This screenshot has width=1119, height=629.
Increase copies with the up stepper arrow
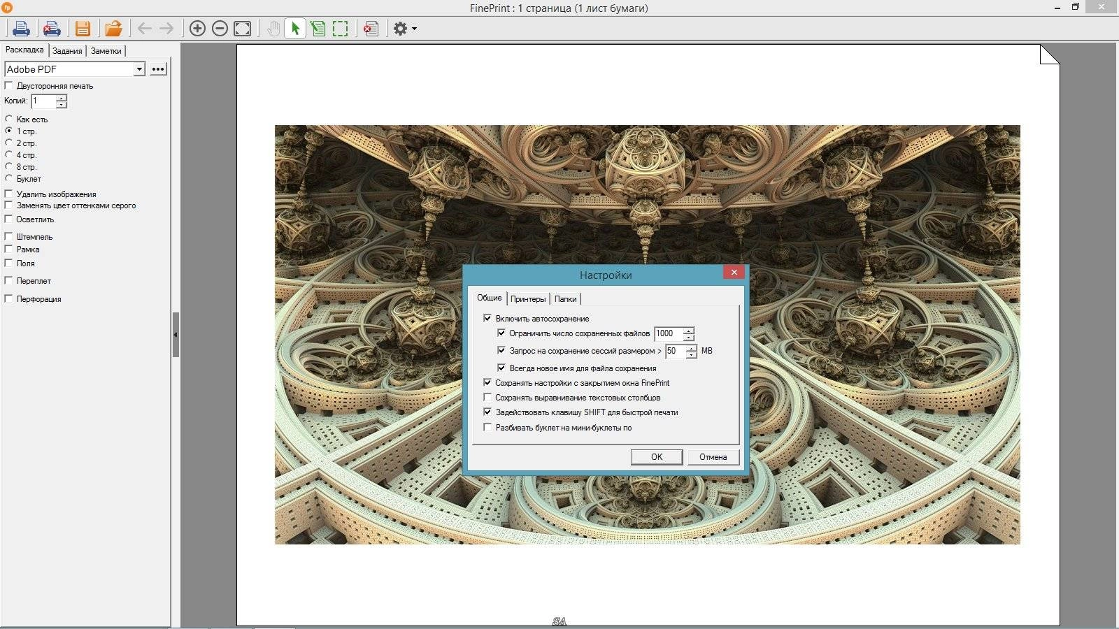pyautogui.click(x=62, y=98)
